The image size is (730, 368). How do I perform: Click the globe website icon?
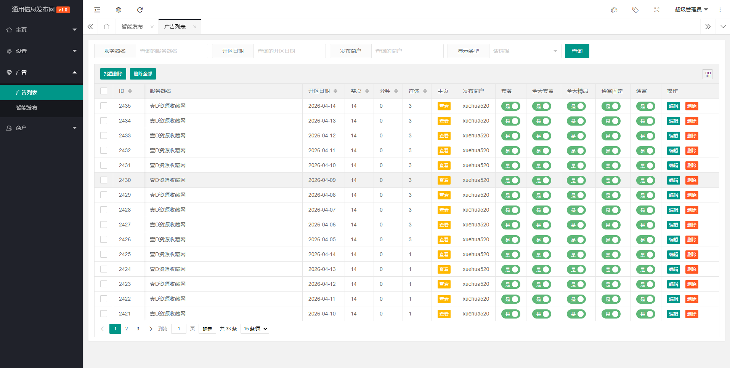[119, 10]
